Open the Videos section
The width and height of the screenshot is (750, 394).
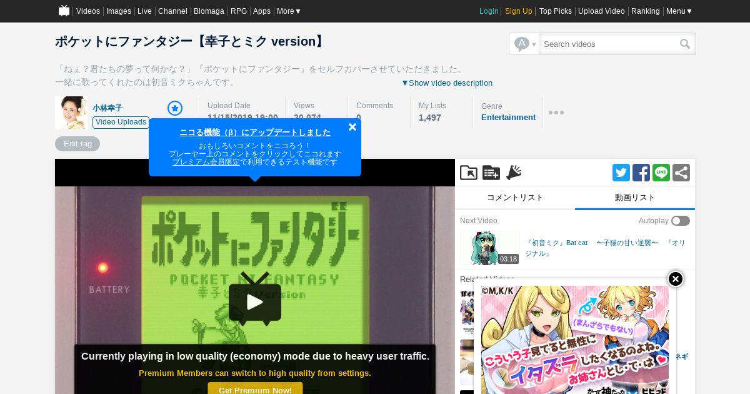pos(88,11)
